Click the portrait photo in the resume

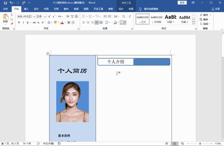point(72,101)
